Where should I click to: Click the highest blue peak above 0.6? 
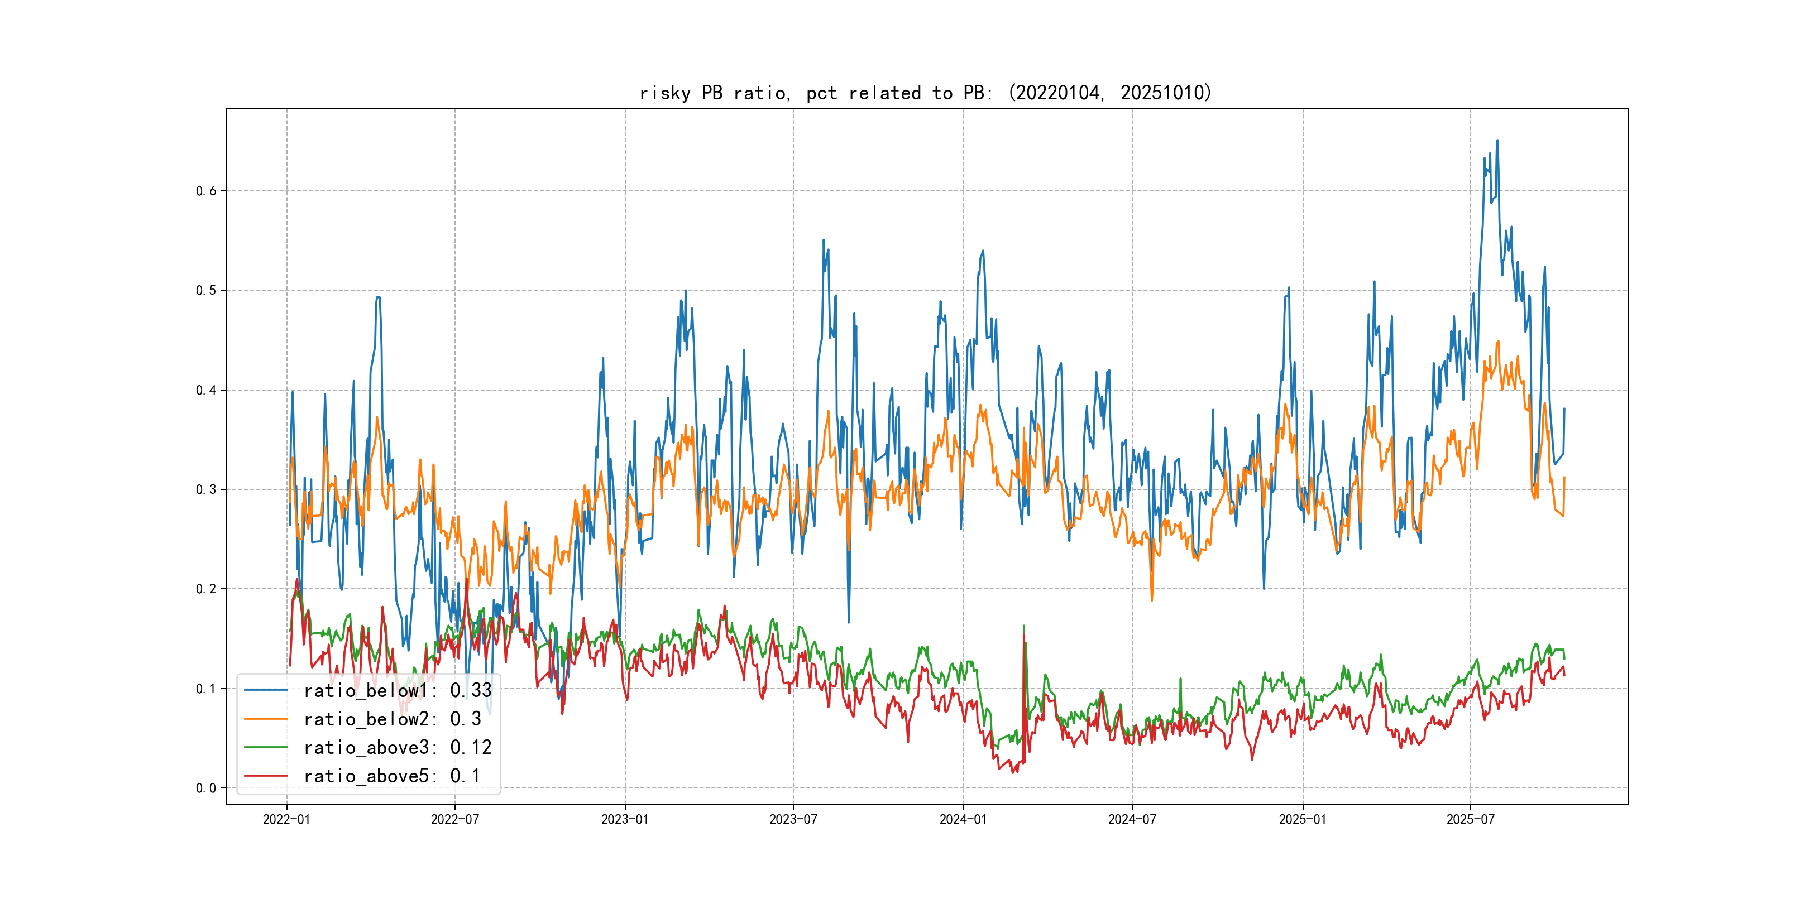tap(1497, 141)
